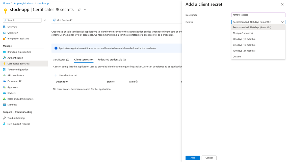Click the Expires dropdown chevron arrow
Image resolution: width=289 pixels, height=162 pixels.
click(x=282, y=22)
